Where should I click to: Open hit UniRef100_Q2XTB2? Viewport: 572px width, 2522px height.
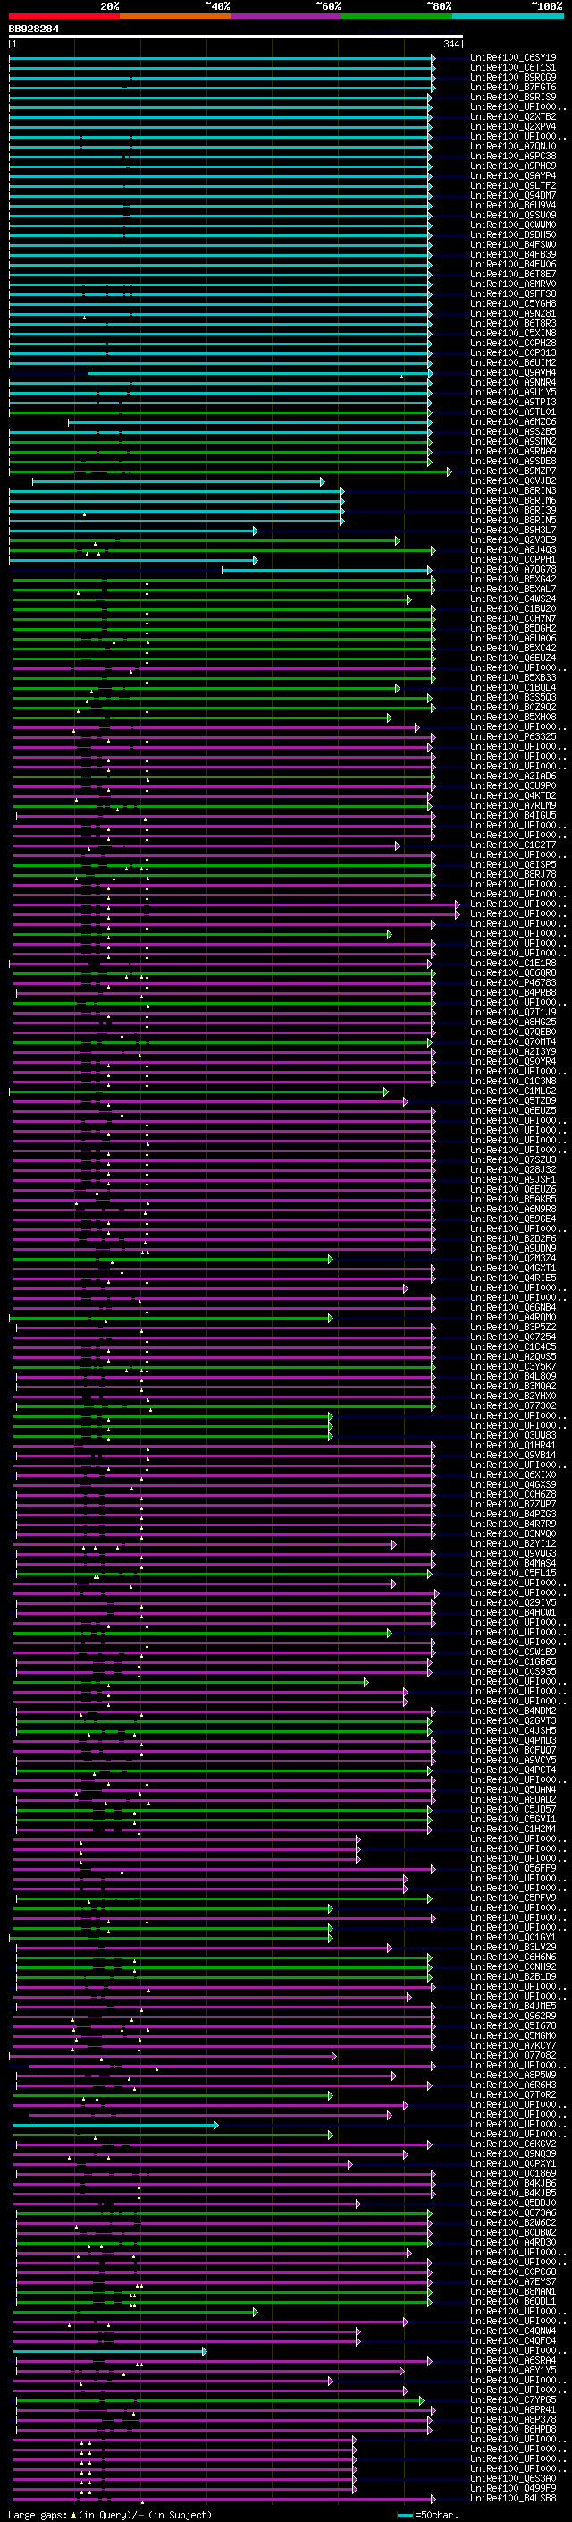(513, 116)
